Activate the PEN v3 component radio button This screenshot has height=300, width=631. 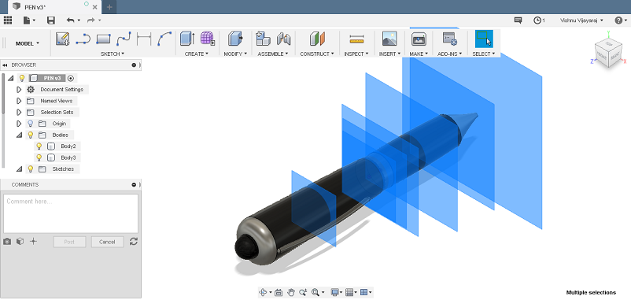pyautogui.click(x=71, y=78)
